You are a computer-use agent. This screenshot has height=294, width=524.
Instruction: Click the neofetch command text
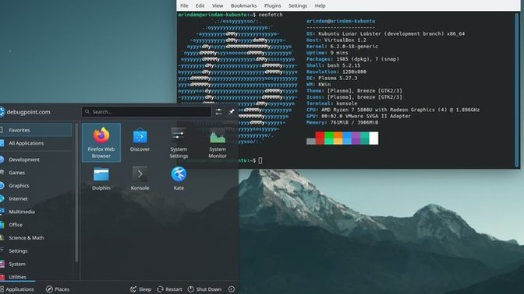coord(271,15)
